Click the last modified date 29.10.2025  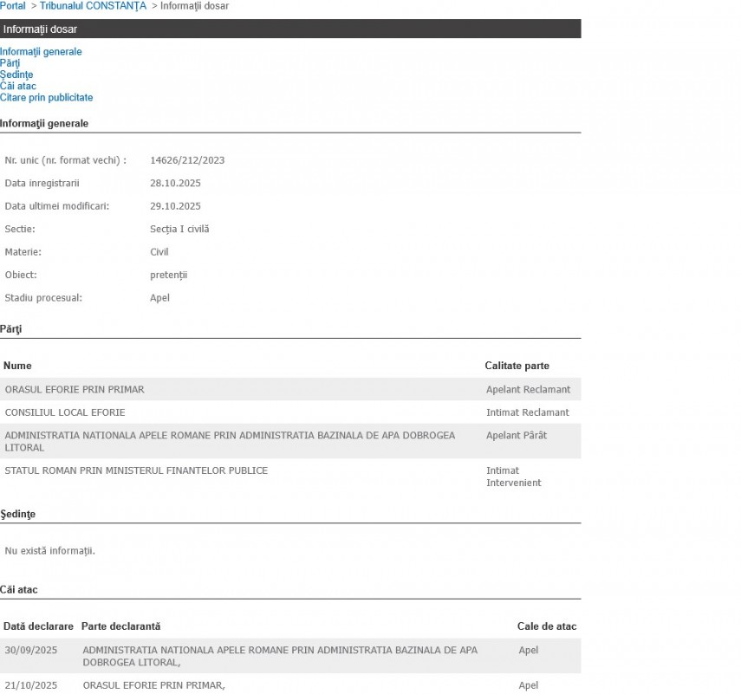tap(175, 206)
